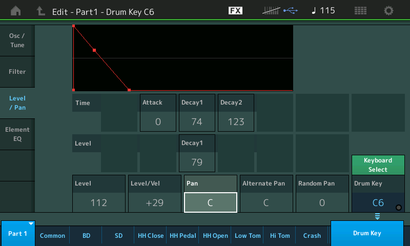Select the Decay2 time value 123
410x246 pixels.
[236, 121]
